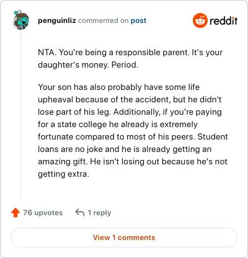This screenshot has height=258, width=248.
Task: Click the paragraph starting "Your son has"
Action: click(133, 130)
